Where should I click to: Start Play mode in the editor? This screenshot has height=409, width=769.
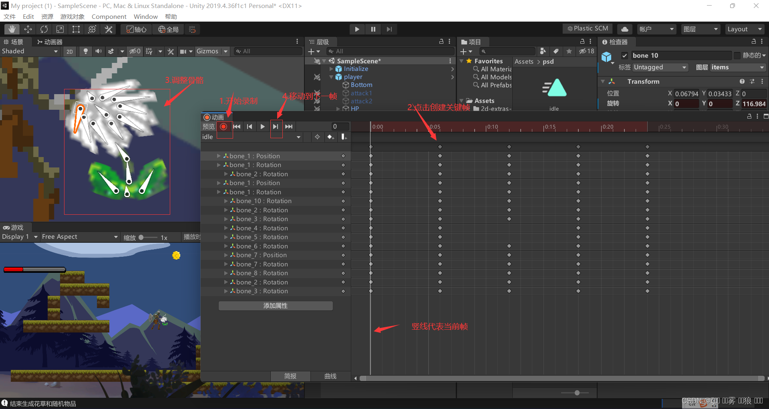(357, 29)
